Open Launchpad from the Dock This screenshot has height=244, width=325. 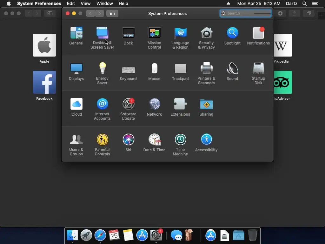click(86, 235)
